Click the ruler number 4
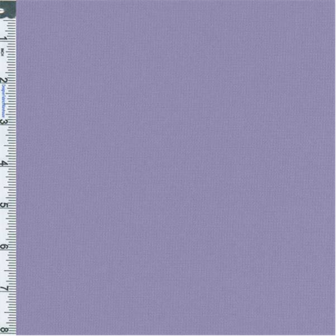The width and height of the screenshot is (336, 336). click(4, 164)
